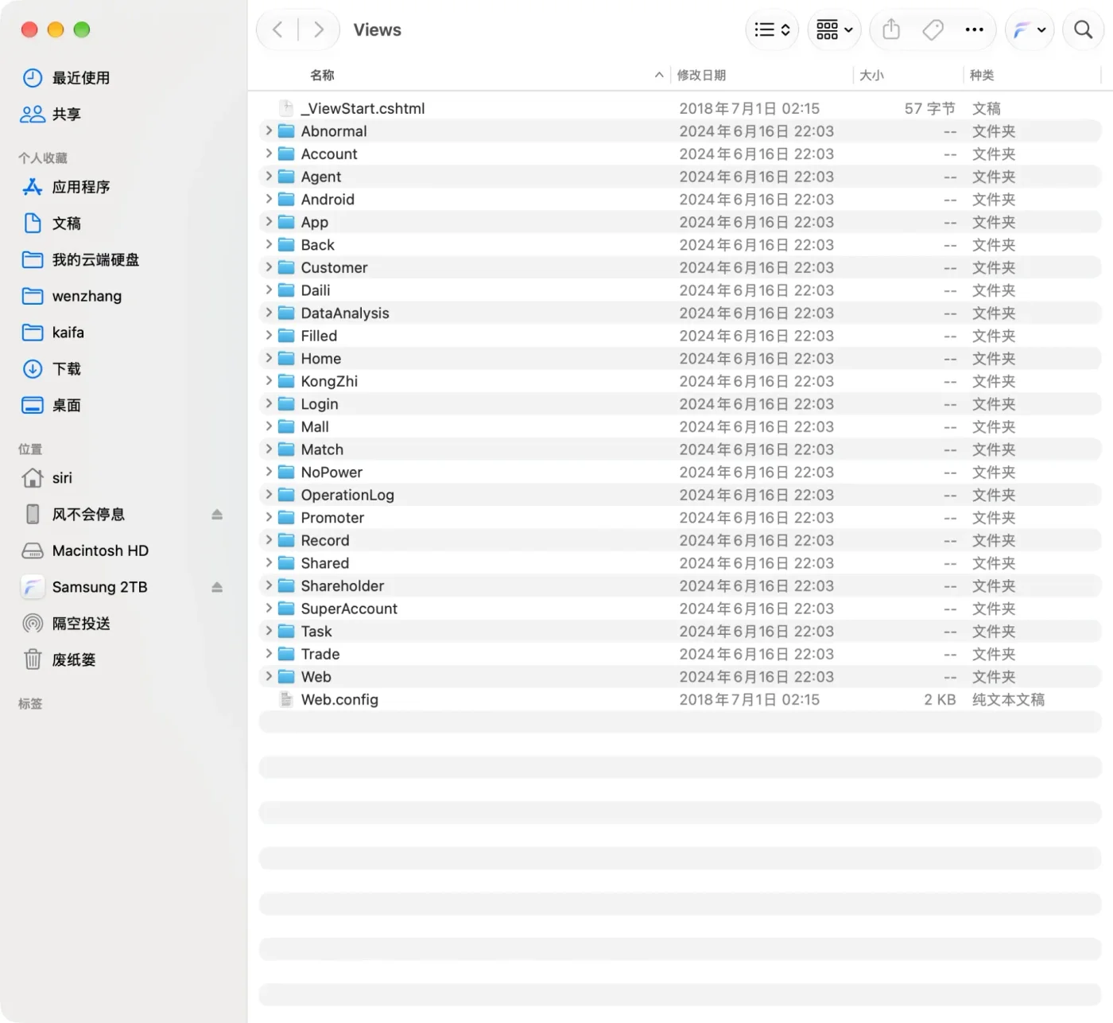Select the _ViewStart.cshtml file
1113x1023 pixels.
pyautogui.click(x=681, y=108)
